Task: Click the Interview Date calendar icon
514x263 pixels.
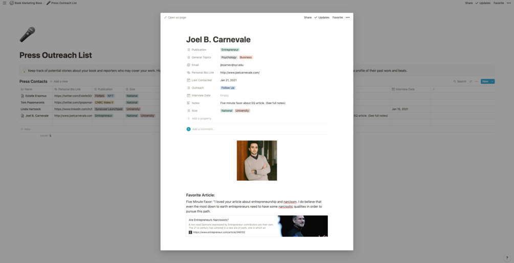Action: (189, 95)
